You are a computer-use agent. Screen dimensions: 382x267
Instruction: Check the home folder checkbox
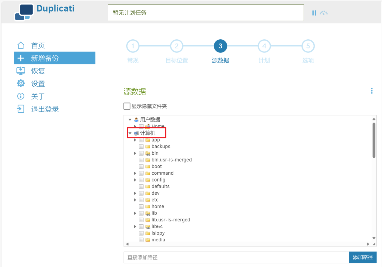[x=141, y=206]
